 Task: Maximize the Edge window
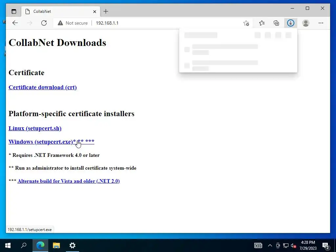(x=307, y=8)
